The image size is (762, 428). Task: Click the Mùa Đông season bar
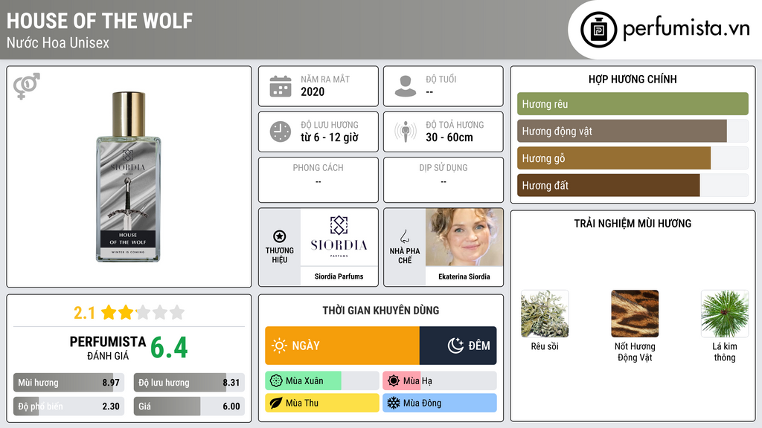tap(439, 403)
